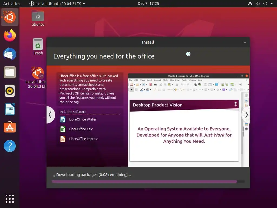This screenshot has width=277, height=208.
Task: Click the Edit menu in Impress screenshot
Action: click(136, 80)
